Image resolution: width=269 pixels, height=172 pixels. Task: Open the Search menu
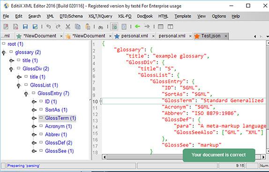(x=35, y=16)
